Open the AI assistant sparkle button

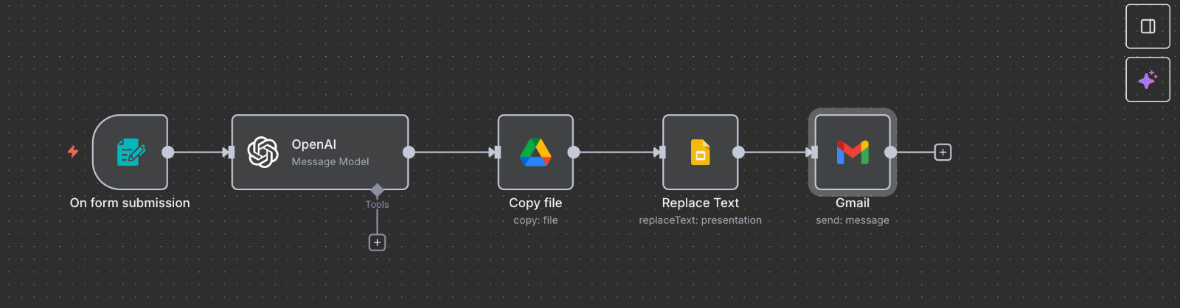pyautogui.click(x=1148, y=80)
